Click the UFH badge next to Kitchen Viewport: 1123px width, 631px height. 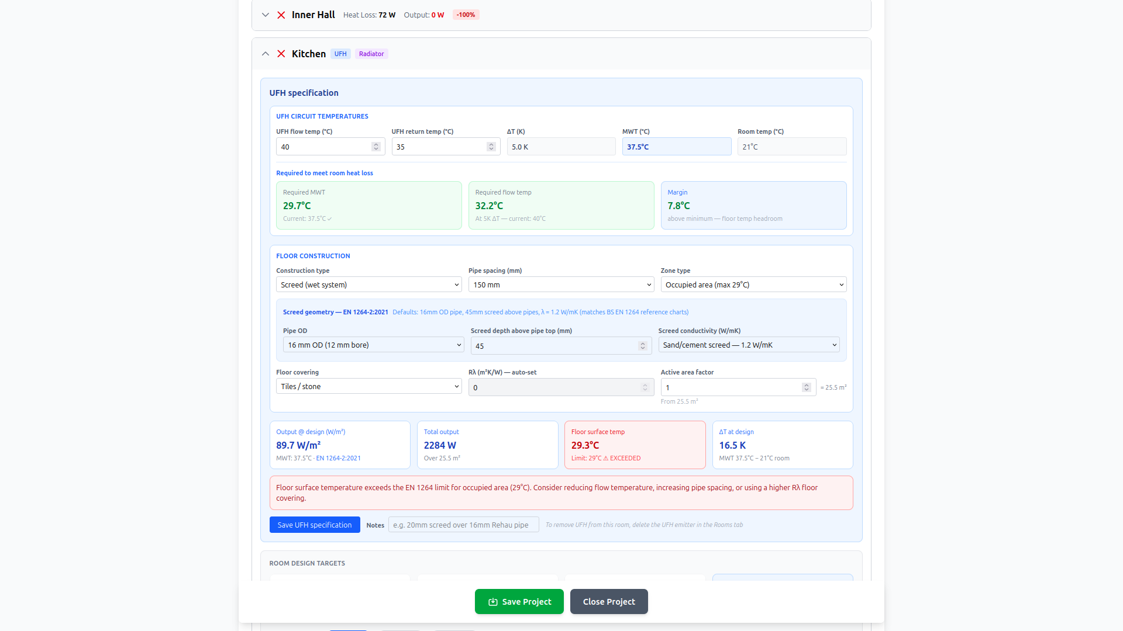tap(340, 54)
